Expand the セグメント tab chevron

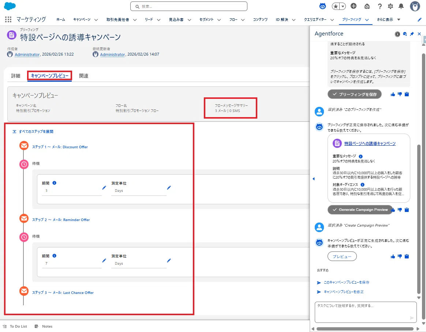click(219, 20)
